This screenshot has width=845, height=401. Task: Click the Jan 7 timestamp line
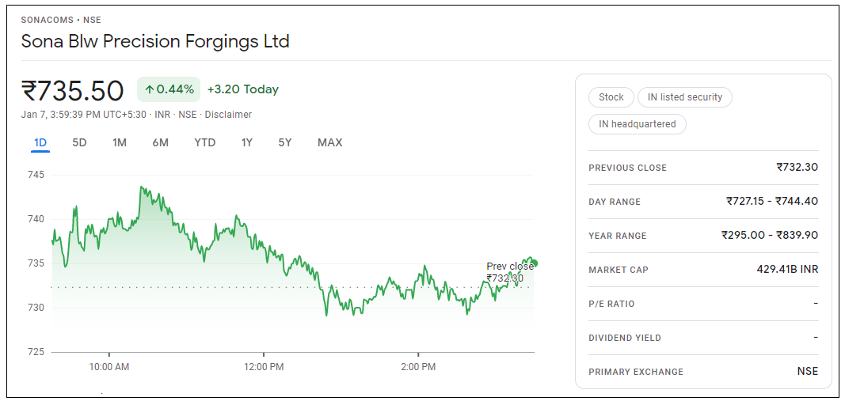point(136,115)
